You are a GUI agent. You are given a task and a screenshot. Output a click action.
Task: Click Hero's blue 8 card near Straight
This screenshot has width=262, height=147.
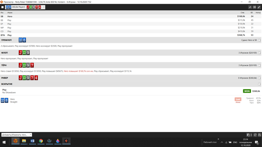tap(6, 100)
